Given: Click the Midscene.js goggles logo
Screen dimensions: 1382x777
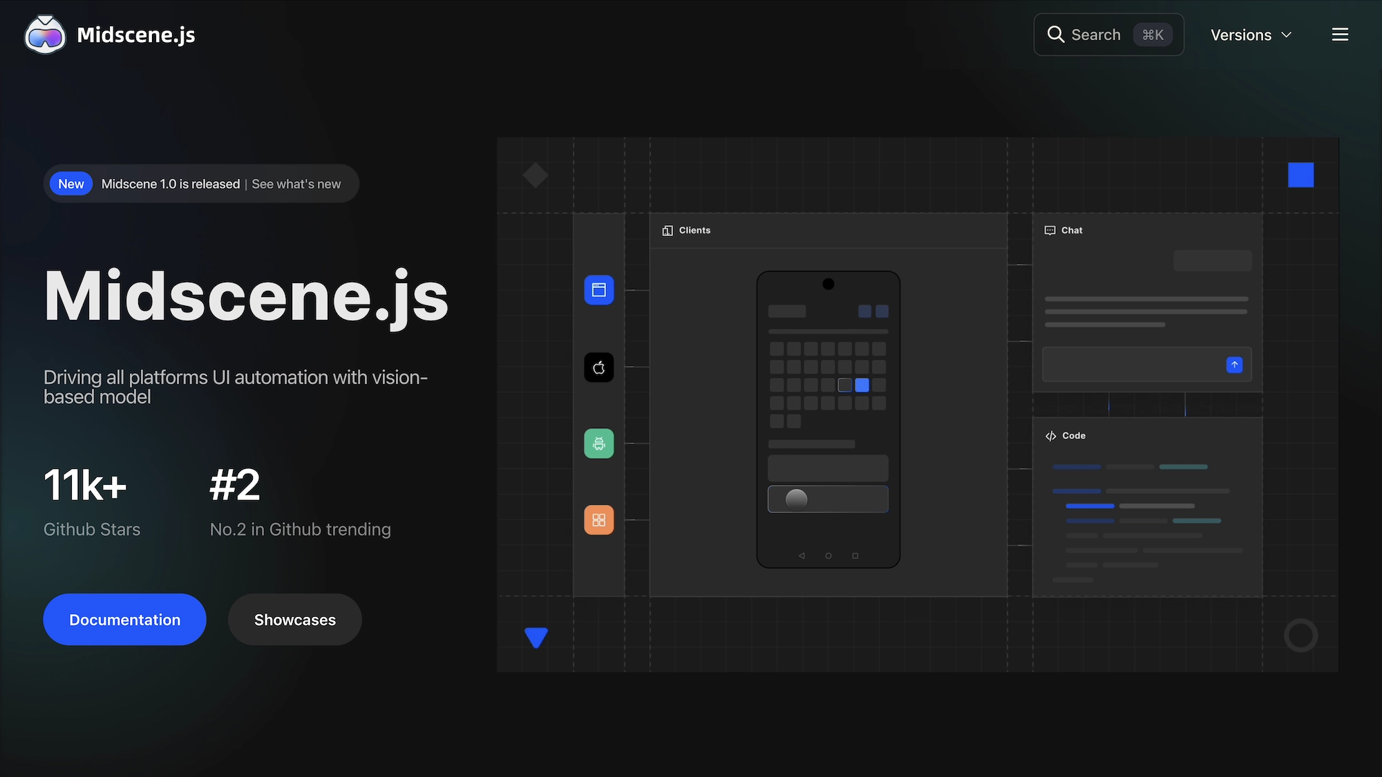Looking at the screenshot, I should [44, 34].
